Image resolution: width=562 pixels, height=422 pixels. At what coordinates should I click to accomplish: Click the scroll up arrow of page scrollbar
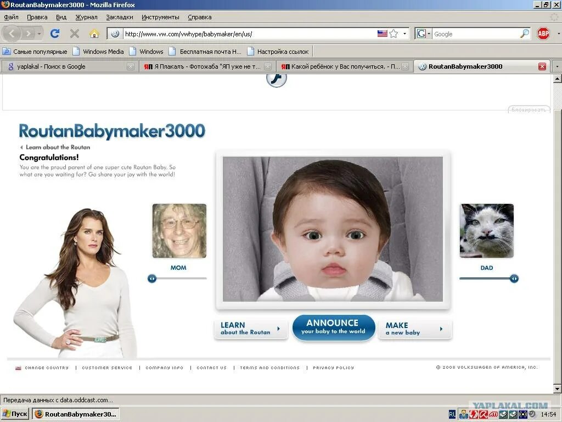(557, 78)
